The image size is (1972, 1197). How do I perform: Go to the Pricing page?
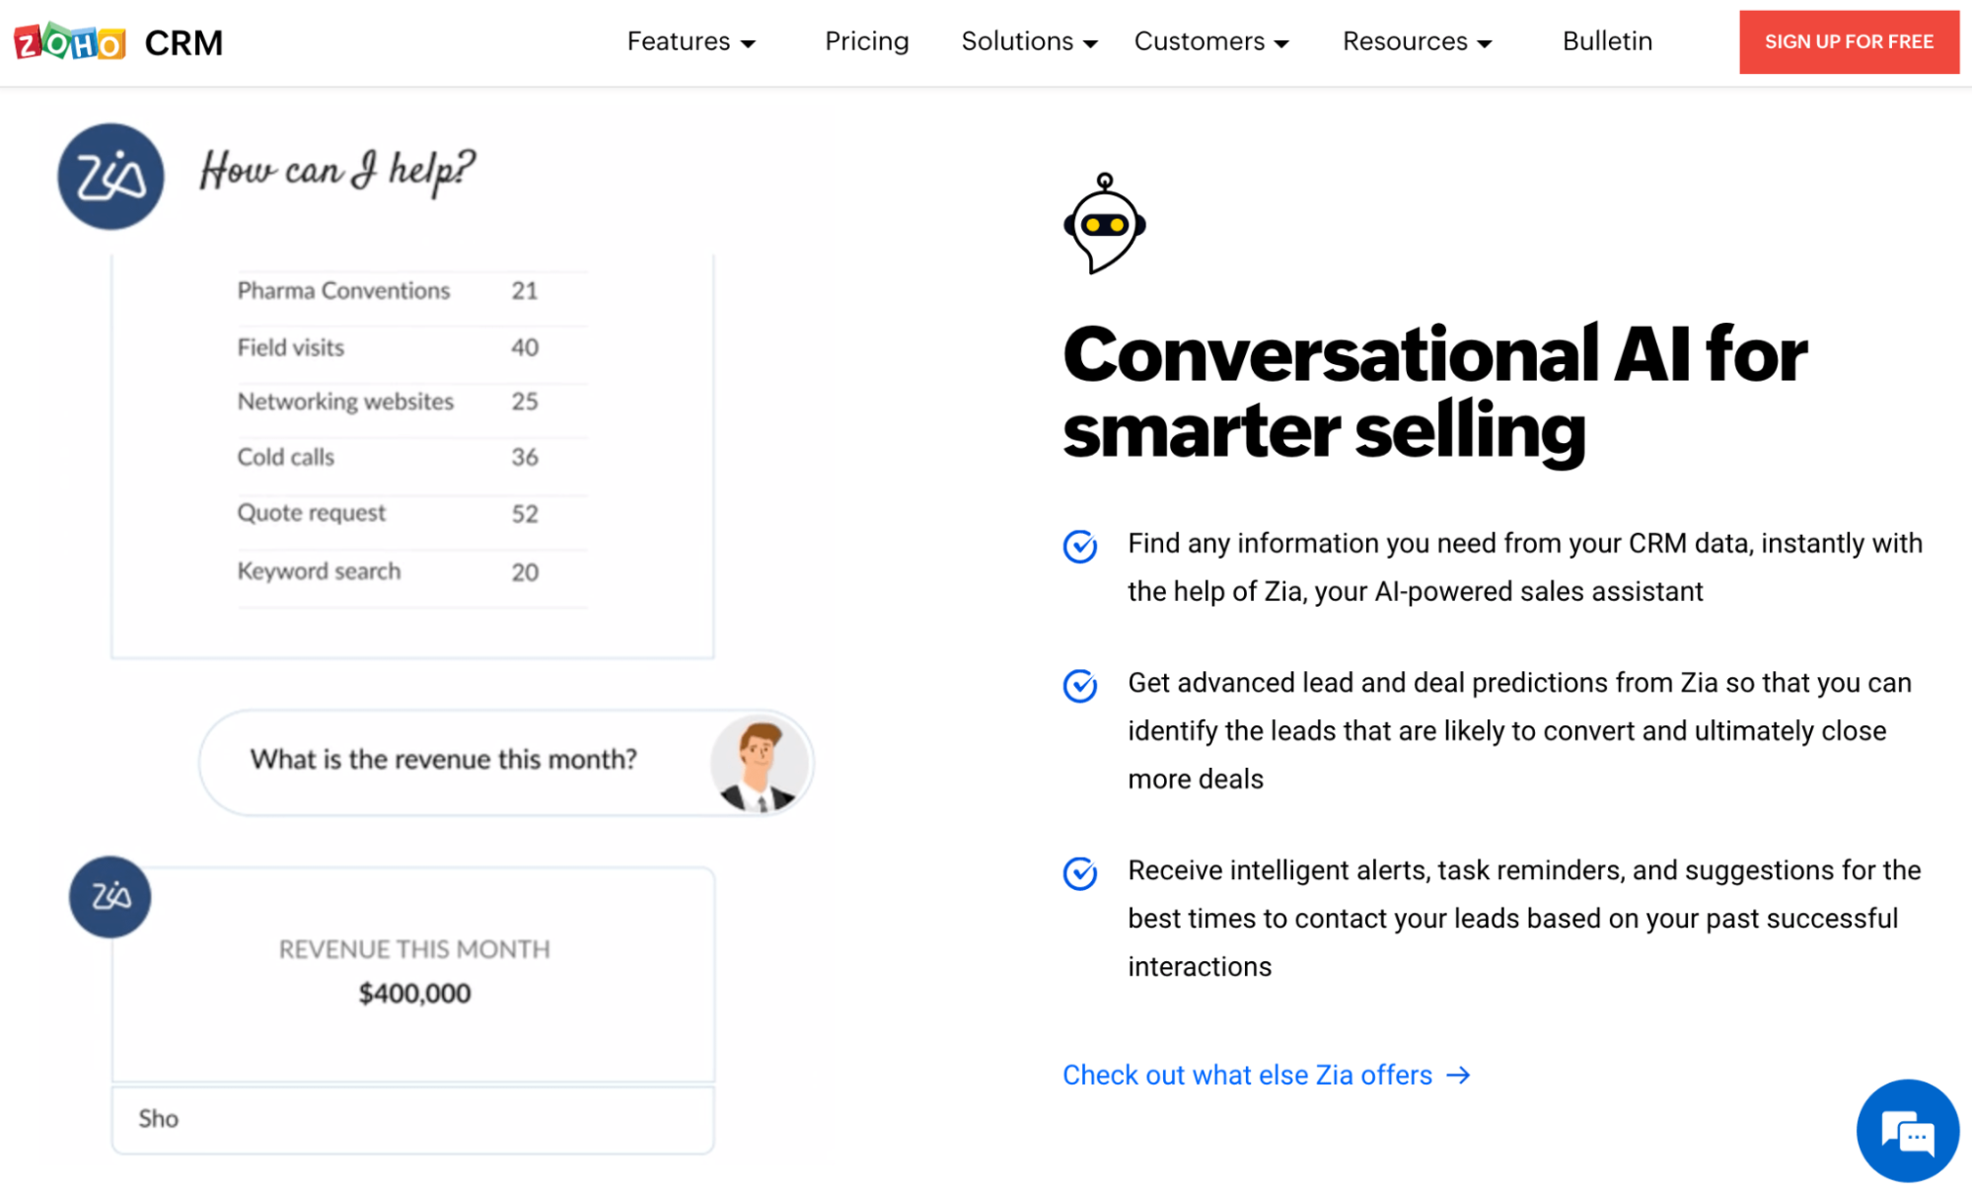[x=866, y=41]
